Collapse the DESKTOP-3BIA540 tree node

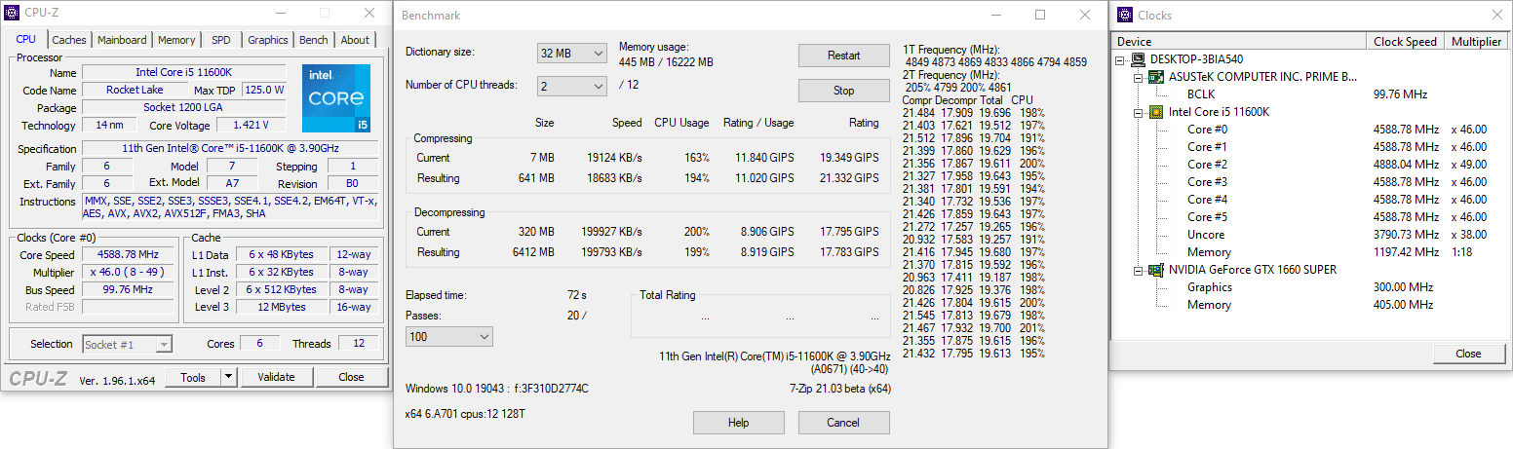point(1122,59)
